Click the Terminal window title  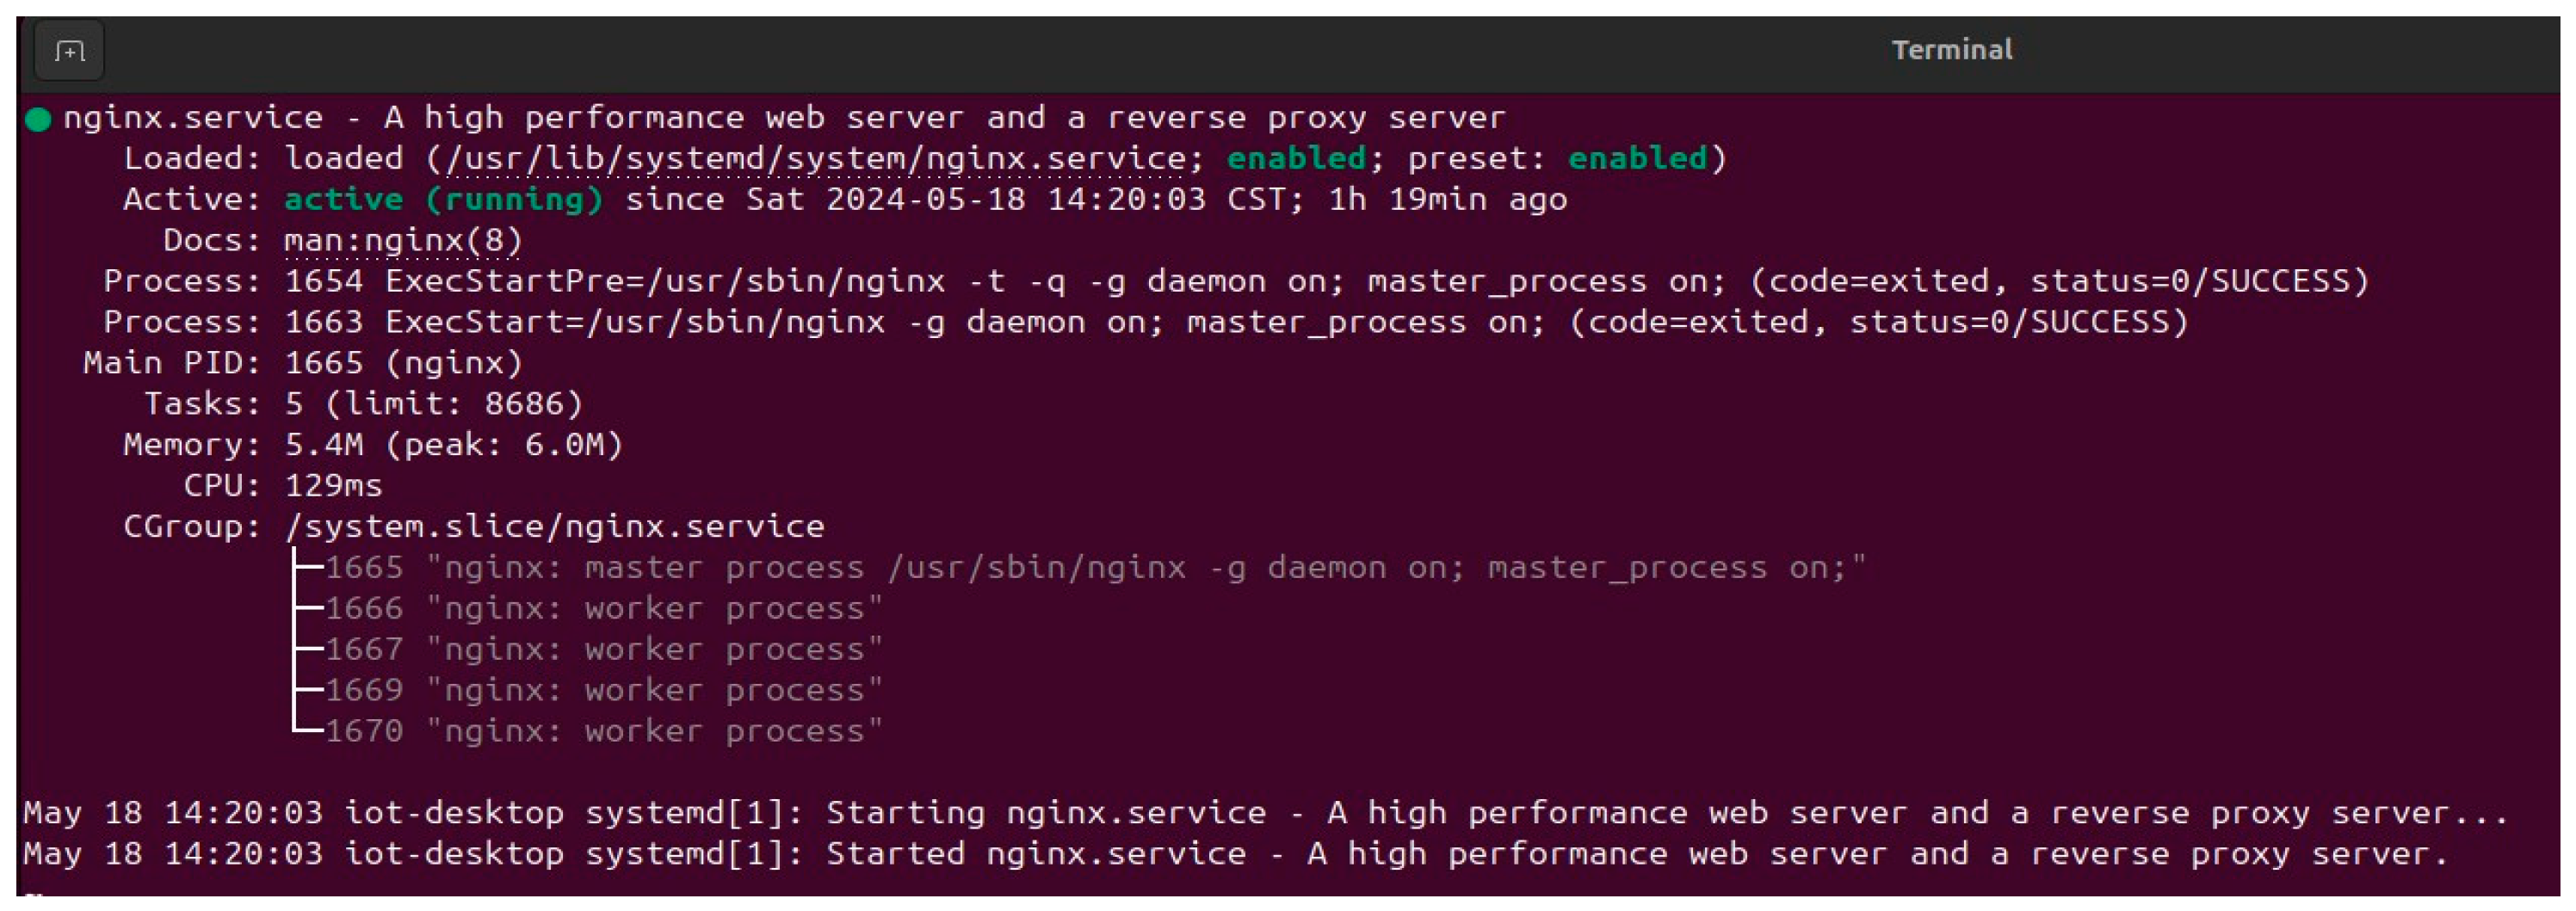[x=1951, y=50]
